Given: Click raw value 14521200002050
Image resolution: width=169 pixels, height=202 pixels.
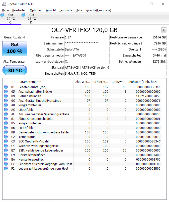Looking at the screenshot, I should pos(148,96).
